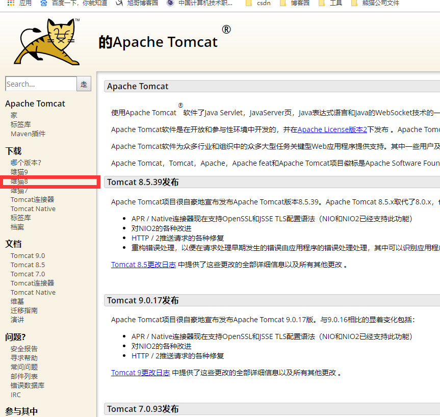Open the 维基 wiki link

pos(17,301)
